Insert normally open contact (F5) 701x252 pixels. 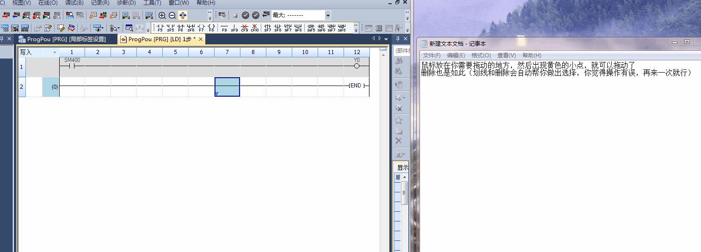pyautogui.click(x=160, y=28)
